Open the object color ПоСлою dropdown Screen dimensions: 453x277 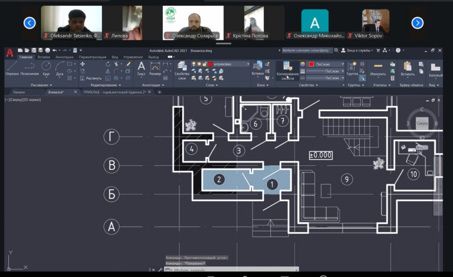(x=326, y=64)
